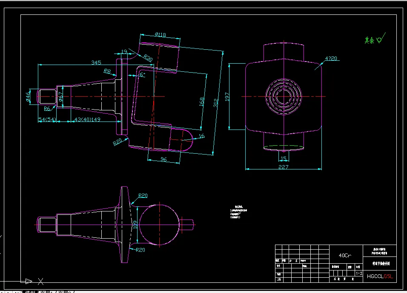Click the 43(40)149 dimension text

[x=87, y=119]
